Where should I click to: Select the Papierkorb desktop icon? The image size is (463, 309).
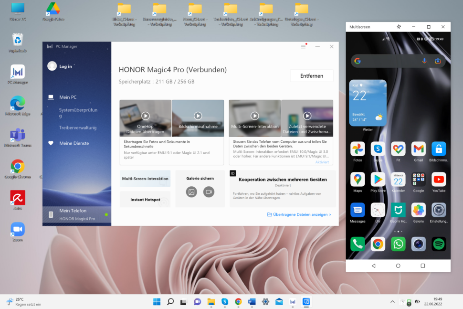[18, 43]
